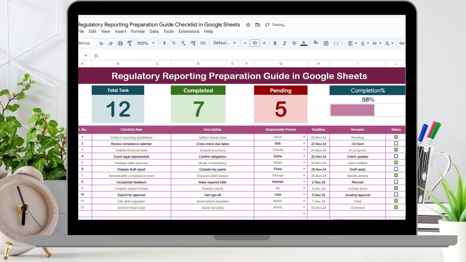466x262 pixels.
Task: Format as percent
Action: point(174,43)
